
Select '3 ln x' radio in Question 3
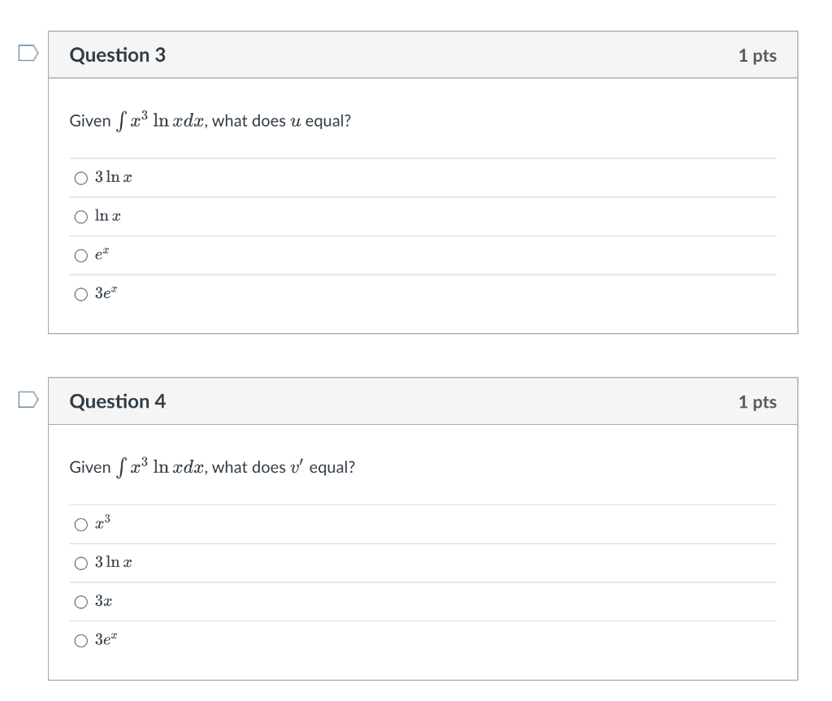[x=80, y=178]
